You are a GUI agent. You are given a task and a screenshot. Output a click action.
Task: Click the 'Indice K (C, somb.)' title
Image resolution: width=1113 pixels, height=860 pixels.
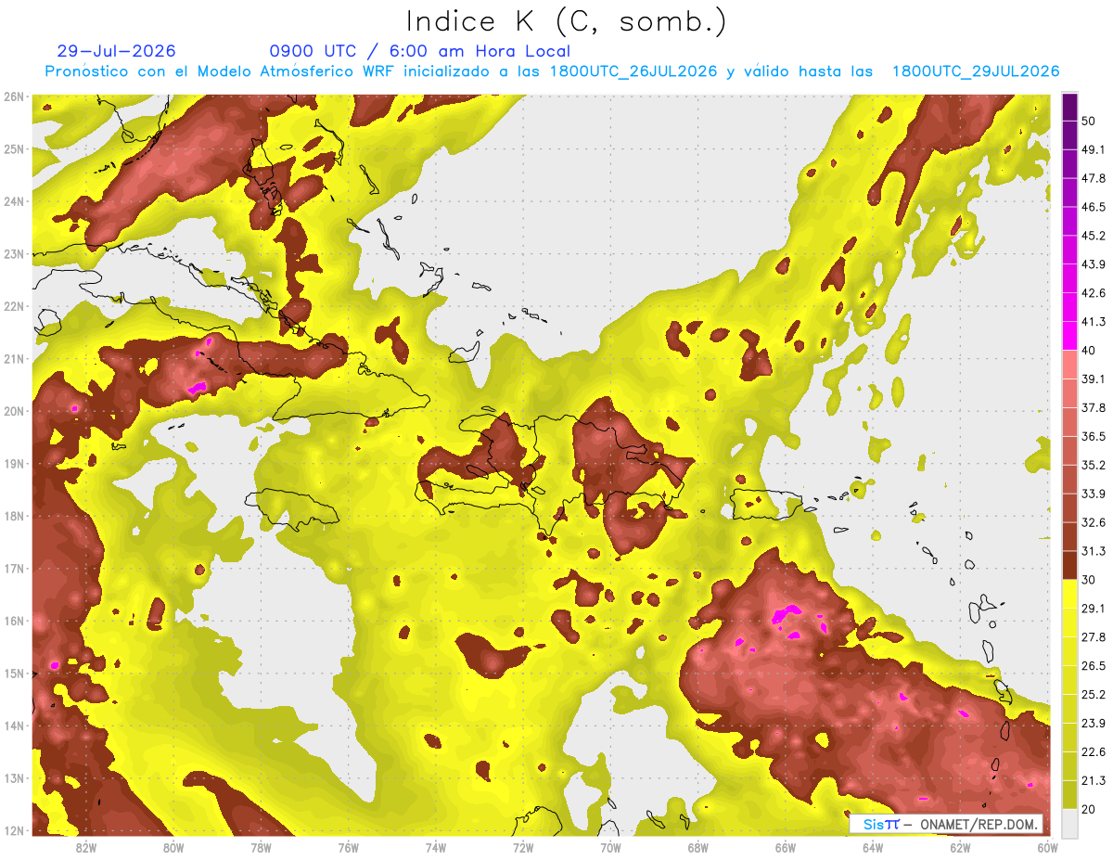[567, 21]
